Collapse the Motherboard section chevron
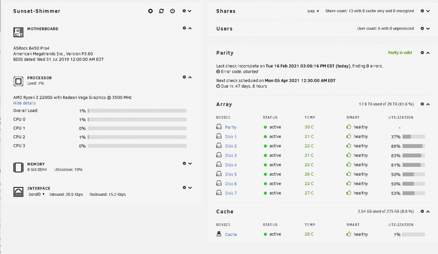Image resolution: width=438 pixels, height=254 pixels. point(190,28)
